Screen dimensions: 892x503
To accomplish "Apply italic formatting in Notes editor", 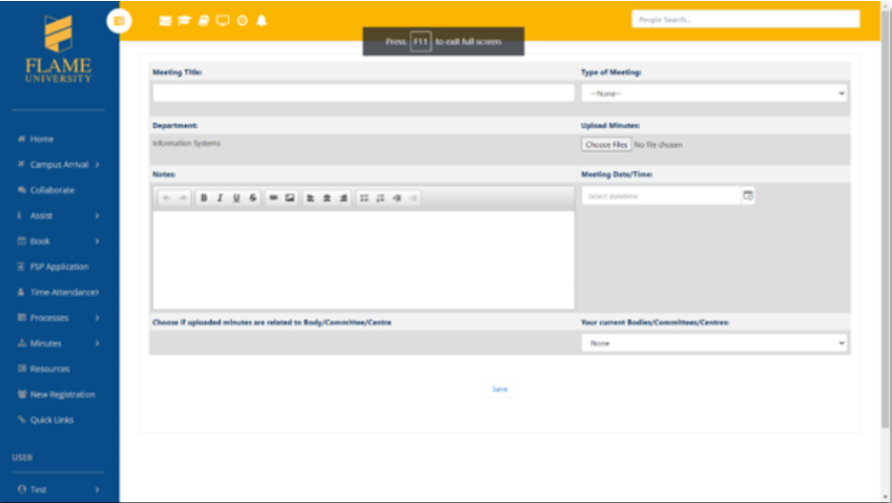I will [219, 198].
